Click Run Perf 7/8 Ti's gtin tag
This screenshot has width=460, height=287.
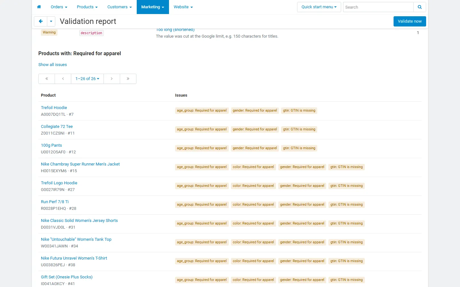point(347,205)
